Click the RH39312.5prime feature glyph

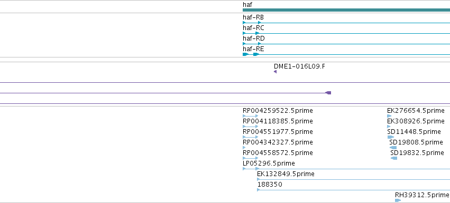click(398, 200)
